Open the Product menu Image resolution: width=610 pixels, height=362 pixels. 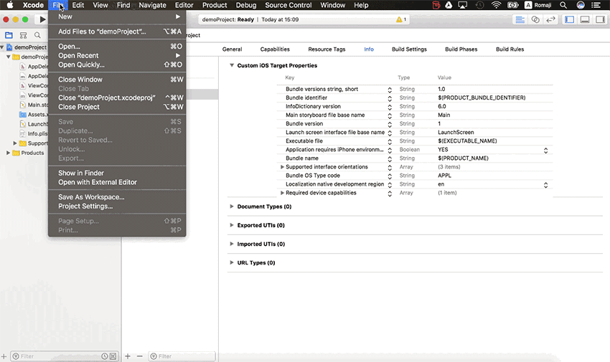tap(215, 5)
